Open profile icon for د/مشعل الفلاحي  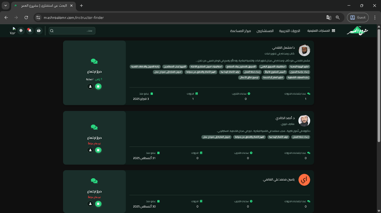pyautogui.click(x=90, y=86)
